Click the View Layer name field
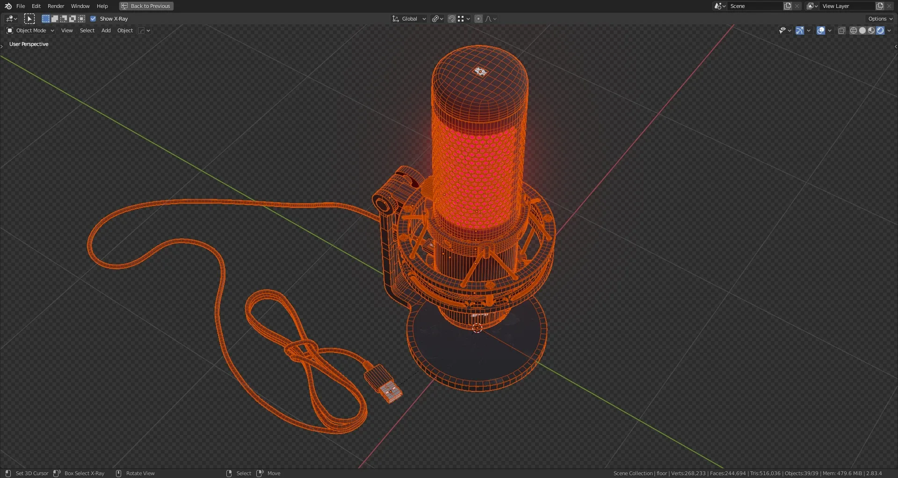 tap(847, 6)
